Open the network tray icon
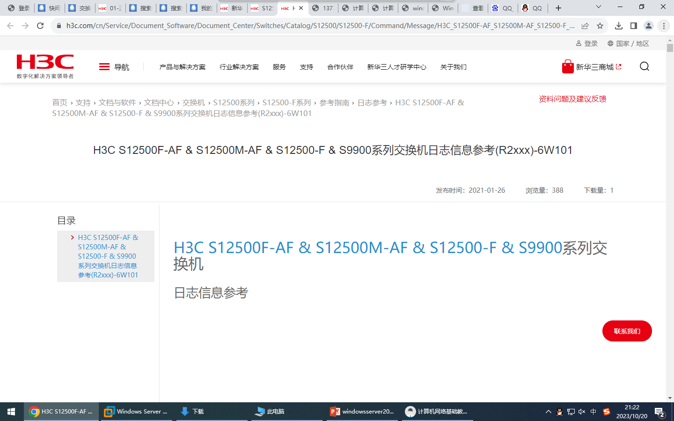The height and width of the screenshot is (421, 674). pos(571,412)
